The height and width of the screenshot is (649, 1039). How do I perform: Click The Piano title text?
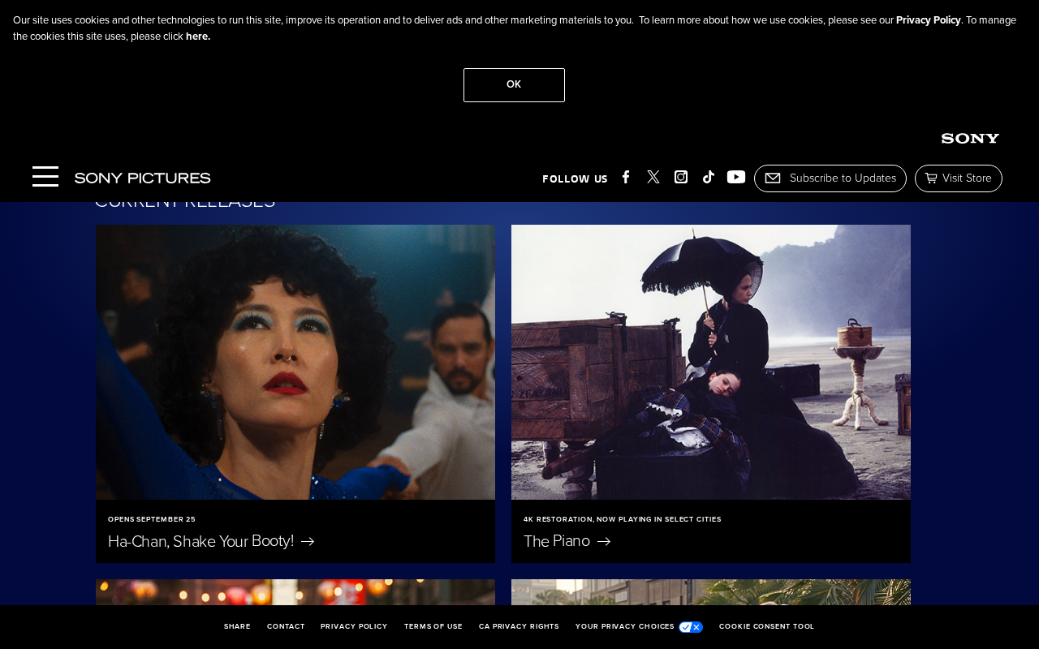pos(557,541)
